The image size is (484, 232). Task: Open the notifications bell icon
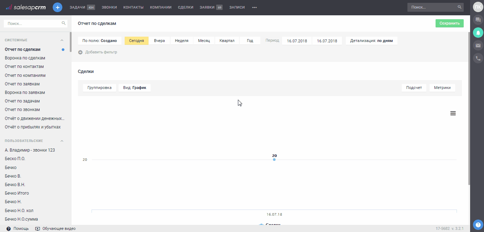[478, 33]
